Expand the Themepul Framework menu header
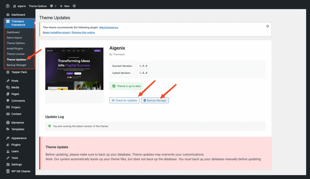 18,23
